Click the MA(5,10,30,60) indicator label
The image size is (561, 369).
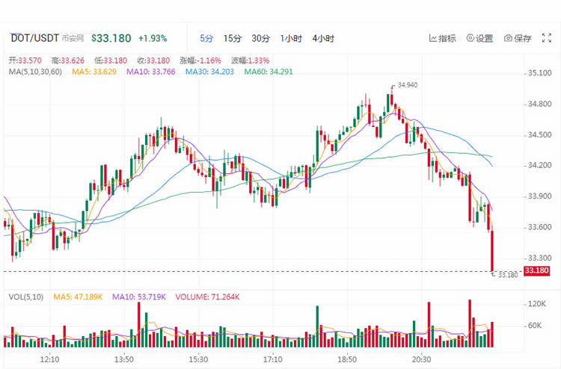(35, 72)
